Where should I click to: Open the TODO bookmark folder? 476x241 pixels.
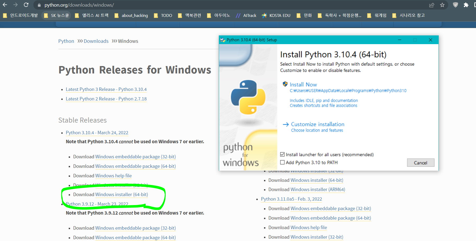pos(163,15)
